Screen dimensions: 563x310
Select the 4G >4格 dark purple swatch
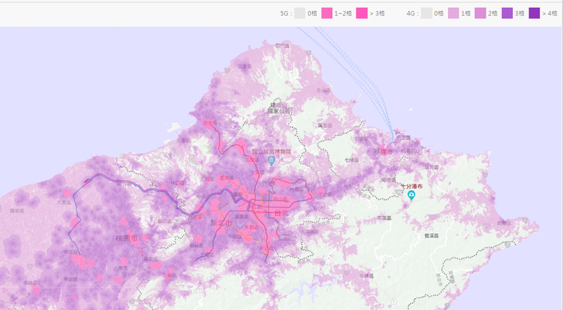click(x=534, y=13)
